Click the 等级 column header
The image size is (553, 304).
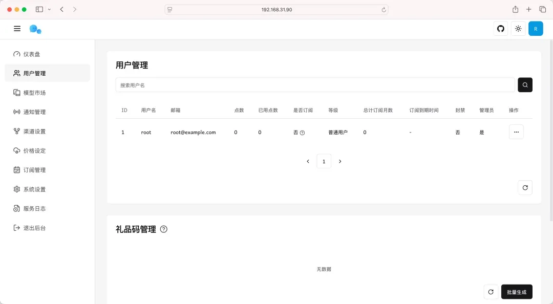click(333, 111)
